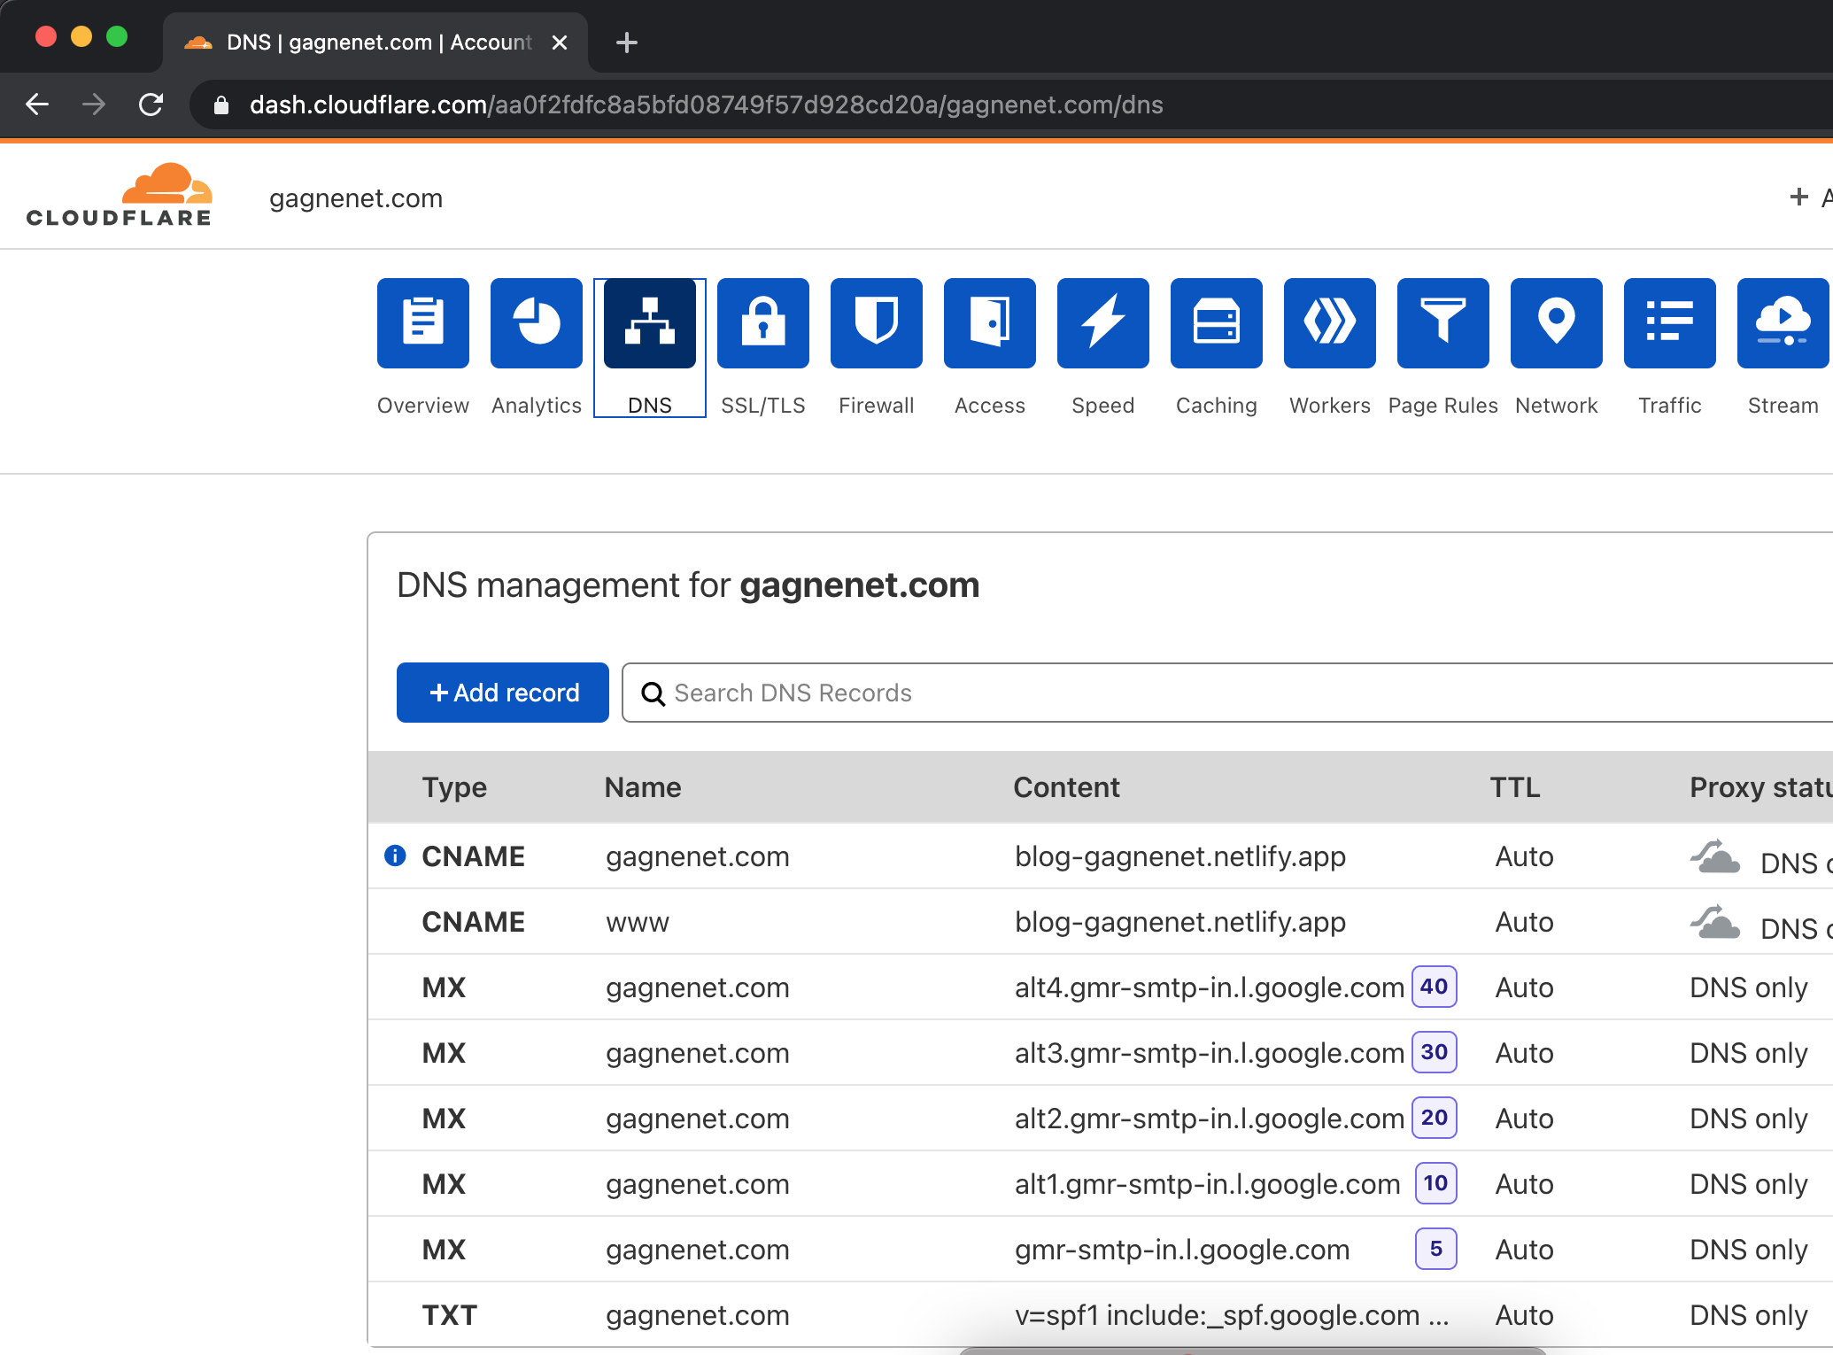Viewport: 1833px width, 1355px height.
Task: Open the Overview section icon
Action: pos(423,322)
